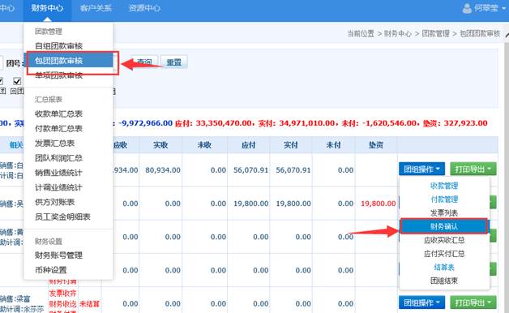The height and width of the screenshot is (313, 509).
Task: Choose 收款管理 from the 团组操作 menu
Action: 444,186
